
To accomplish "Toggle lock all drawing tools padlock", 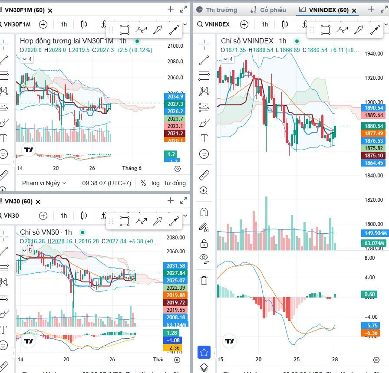I will (x=204, y=243).
